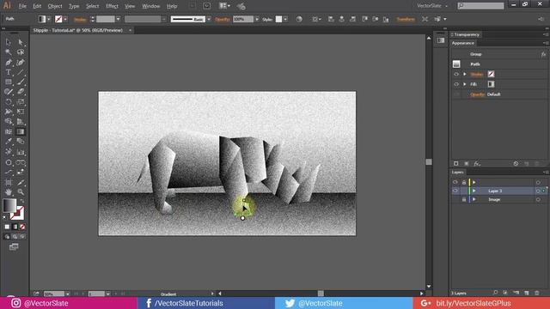Select the Line Segment tool
The height and width of the screenshot is (309, 550).
[21, 72]
